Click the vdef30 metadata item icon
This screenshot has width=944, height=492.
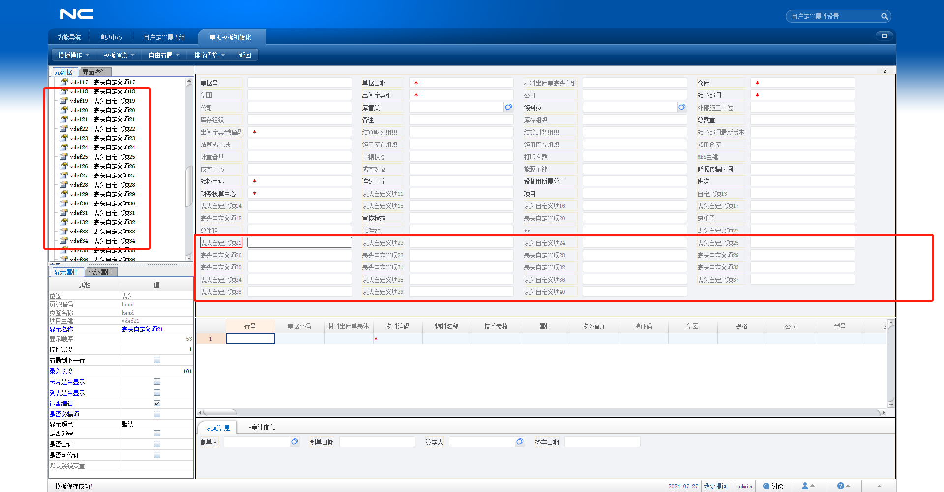(64, 203)
